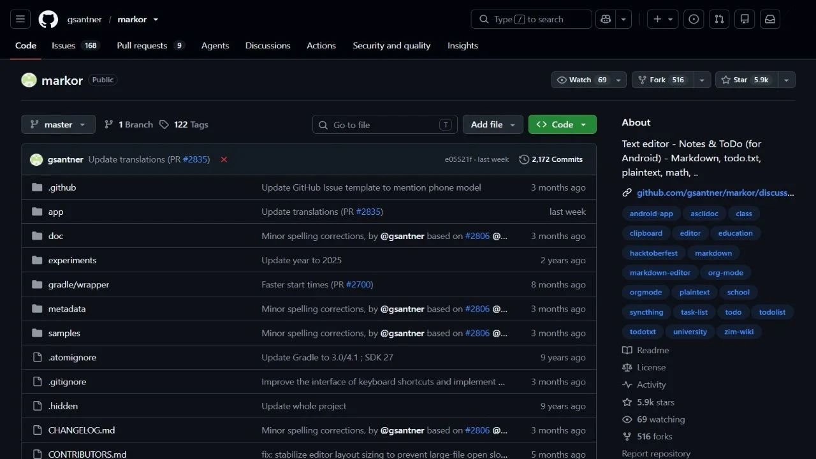
Task: Expand the account switcher next to markor
Action: (x=156, y=20)
